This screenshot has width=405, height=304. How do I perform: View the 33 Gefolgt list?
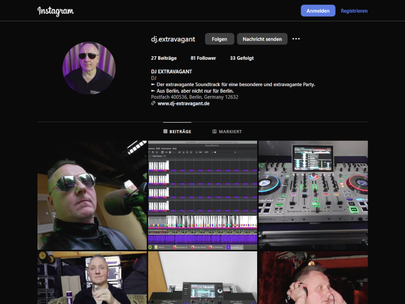coord(242,58)
